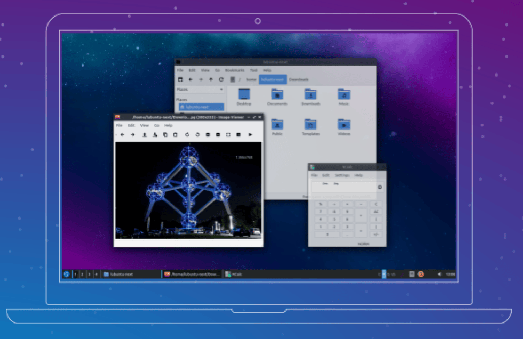Image resolution: width=523 pixels, height=339 pixels.
Task: Select lubuntu-next in the Places sidebar
Action: pyautogui.click(x=200, y=107)
